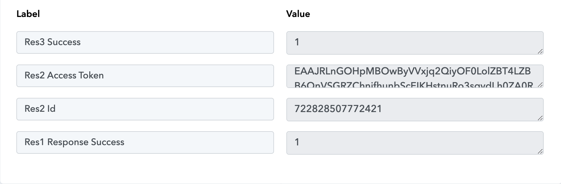561x184 pixels.
Task: Select the text 'Res3 Success'
Action: click(x=53, y=42)
